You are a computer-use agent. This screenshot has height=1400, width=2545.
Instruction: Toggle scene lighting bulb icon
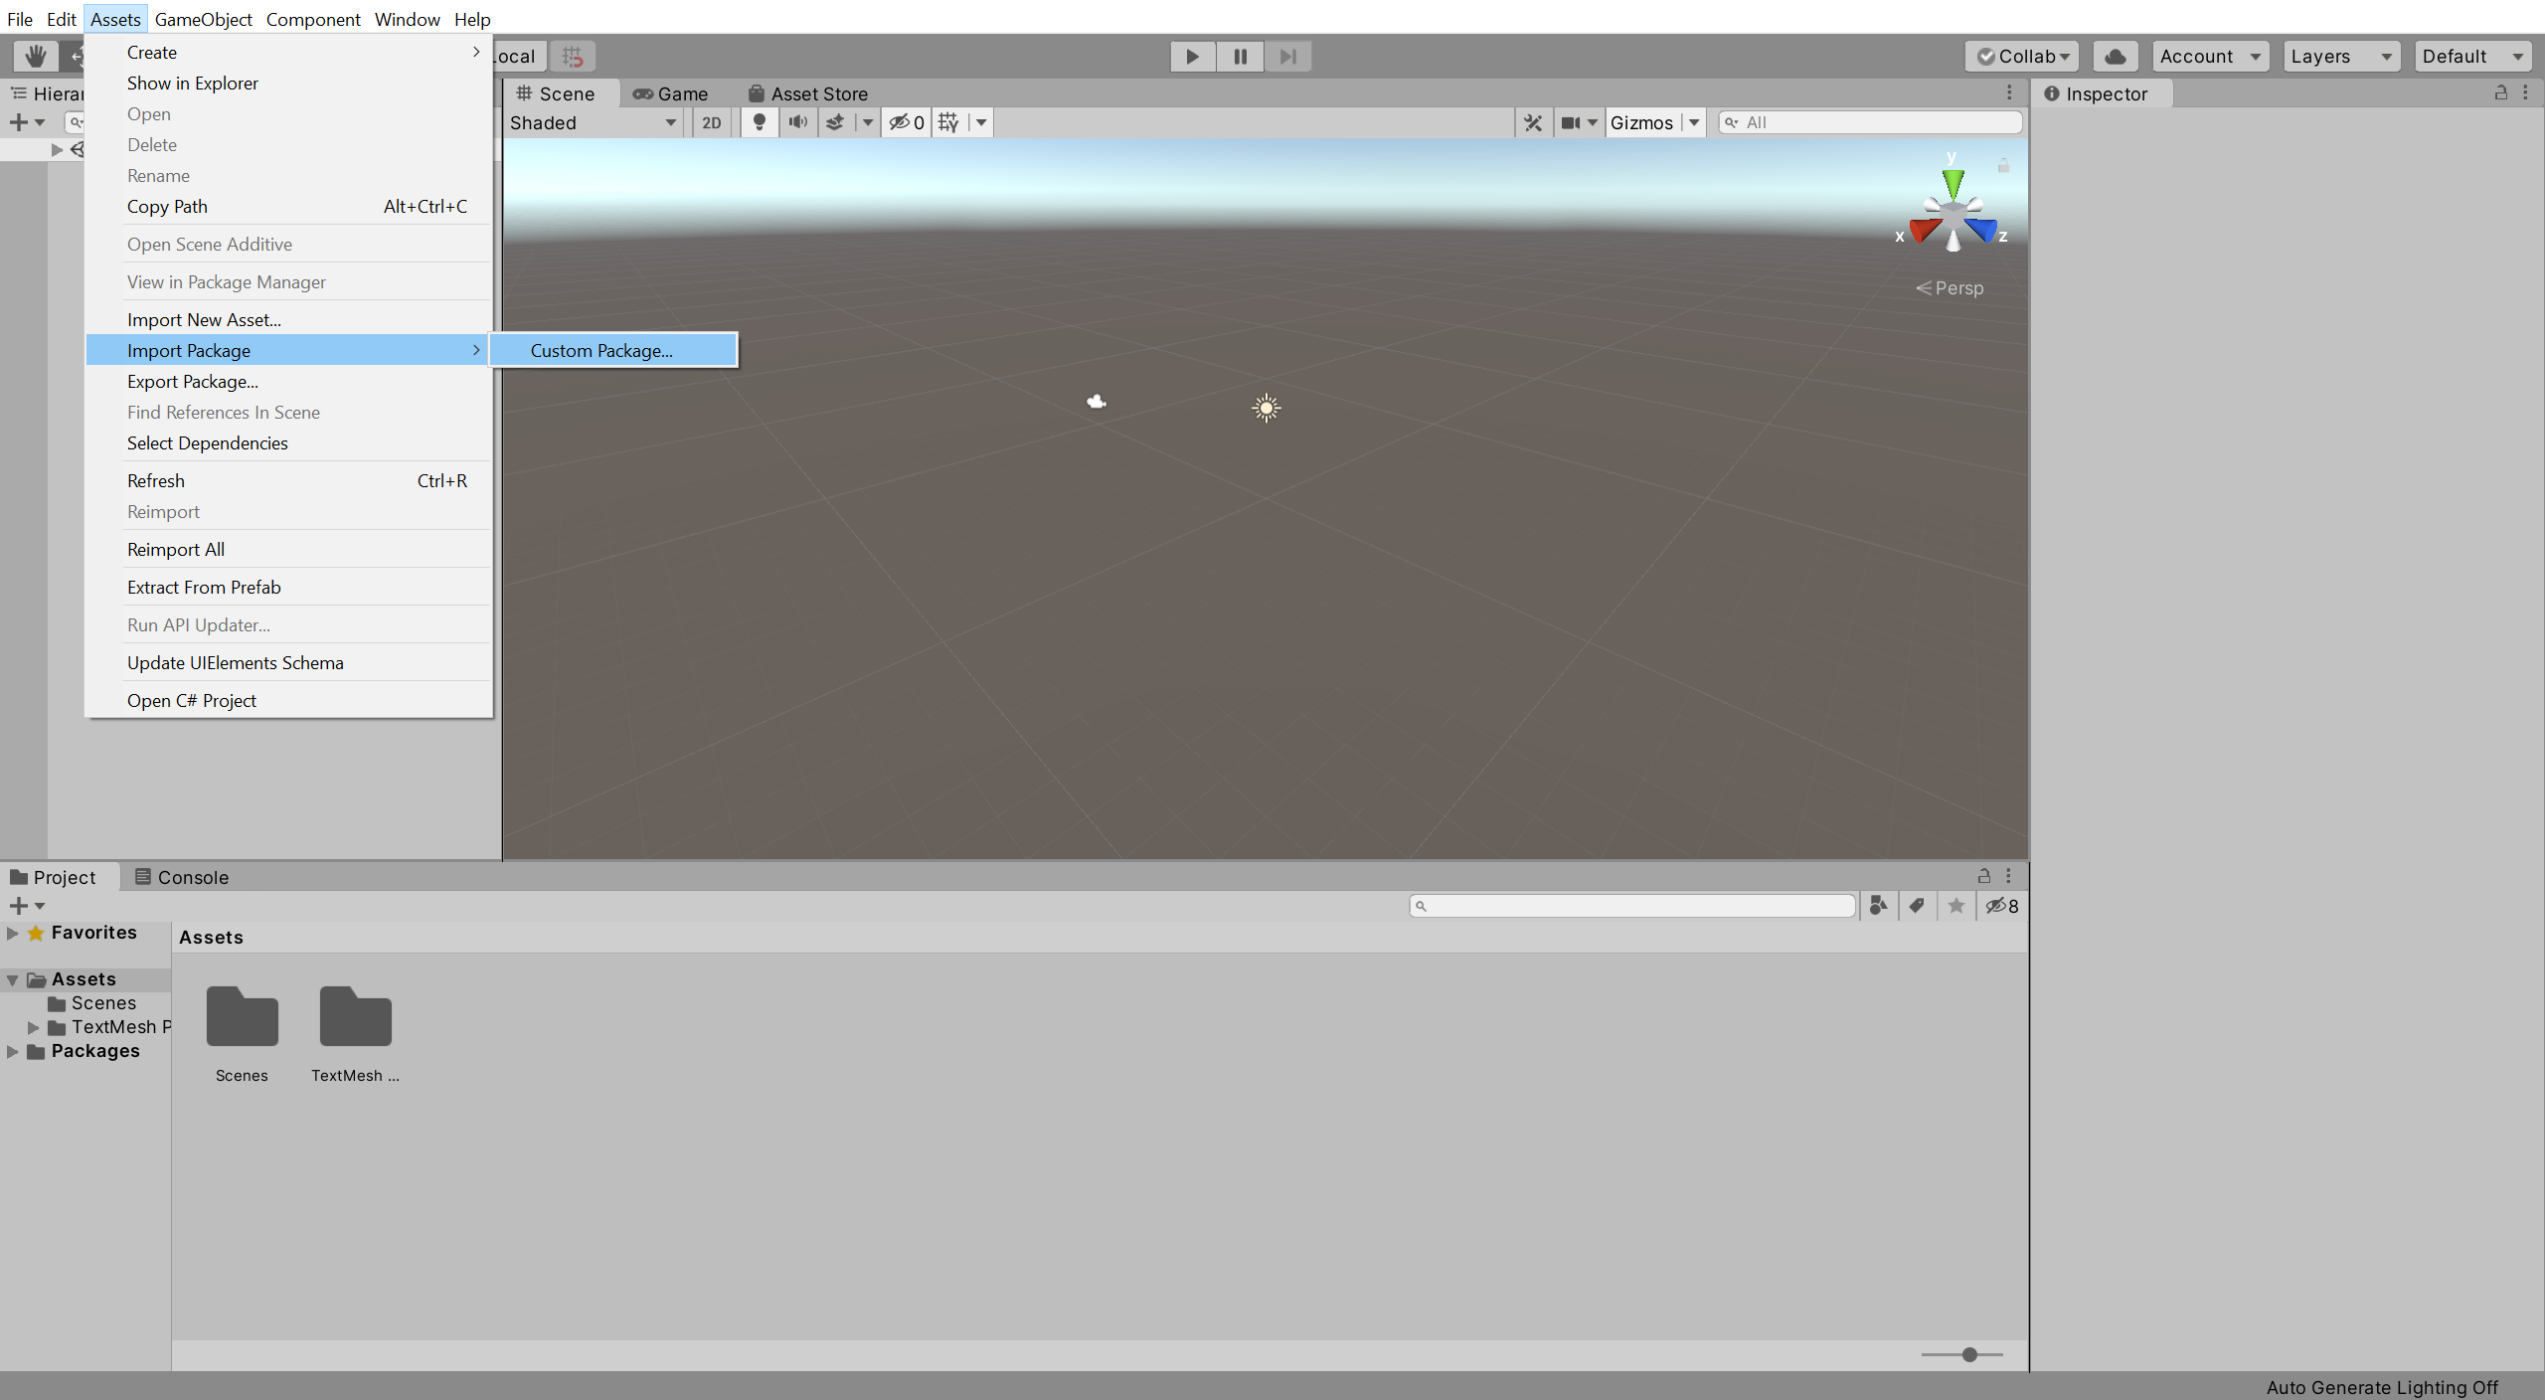[x=759, y=122]
